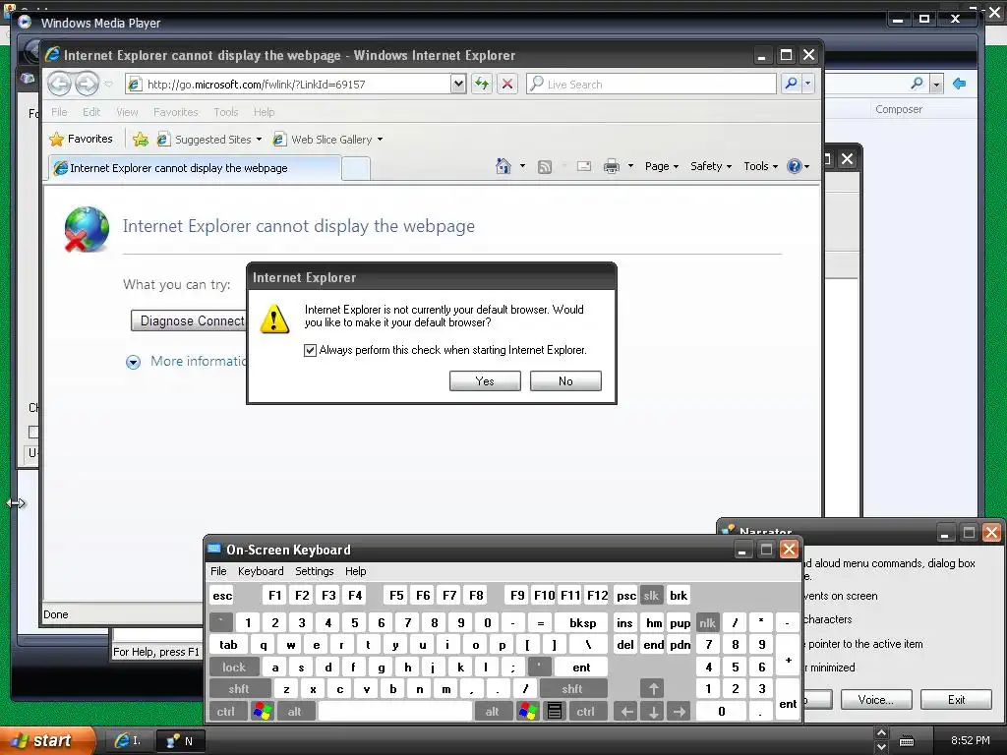Click the Internet Explorer Back arrow button
Screen dimensions: 1007x755
(59, 84)
